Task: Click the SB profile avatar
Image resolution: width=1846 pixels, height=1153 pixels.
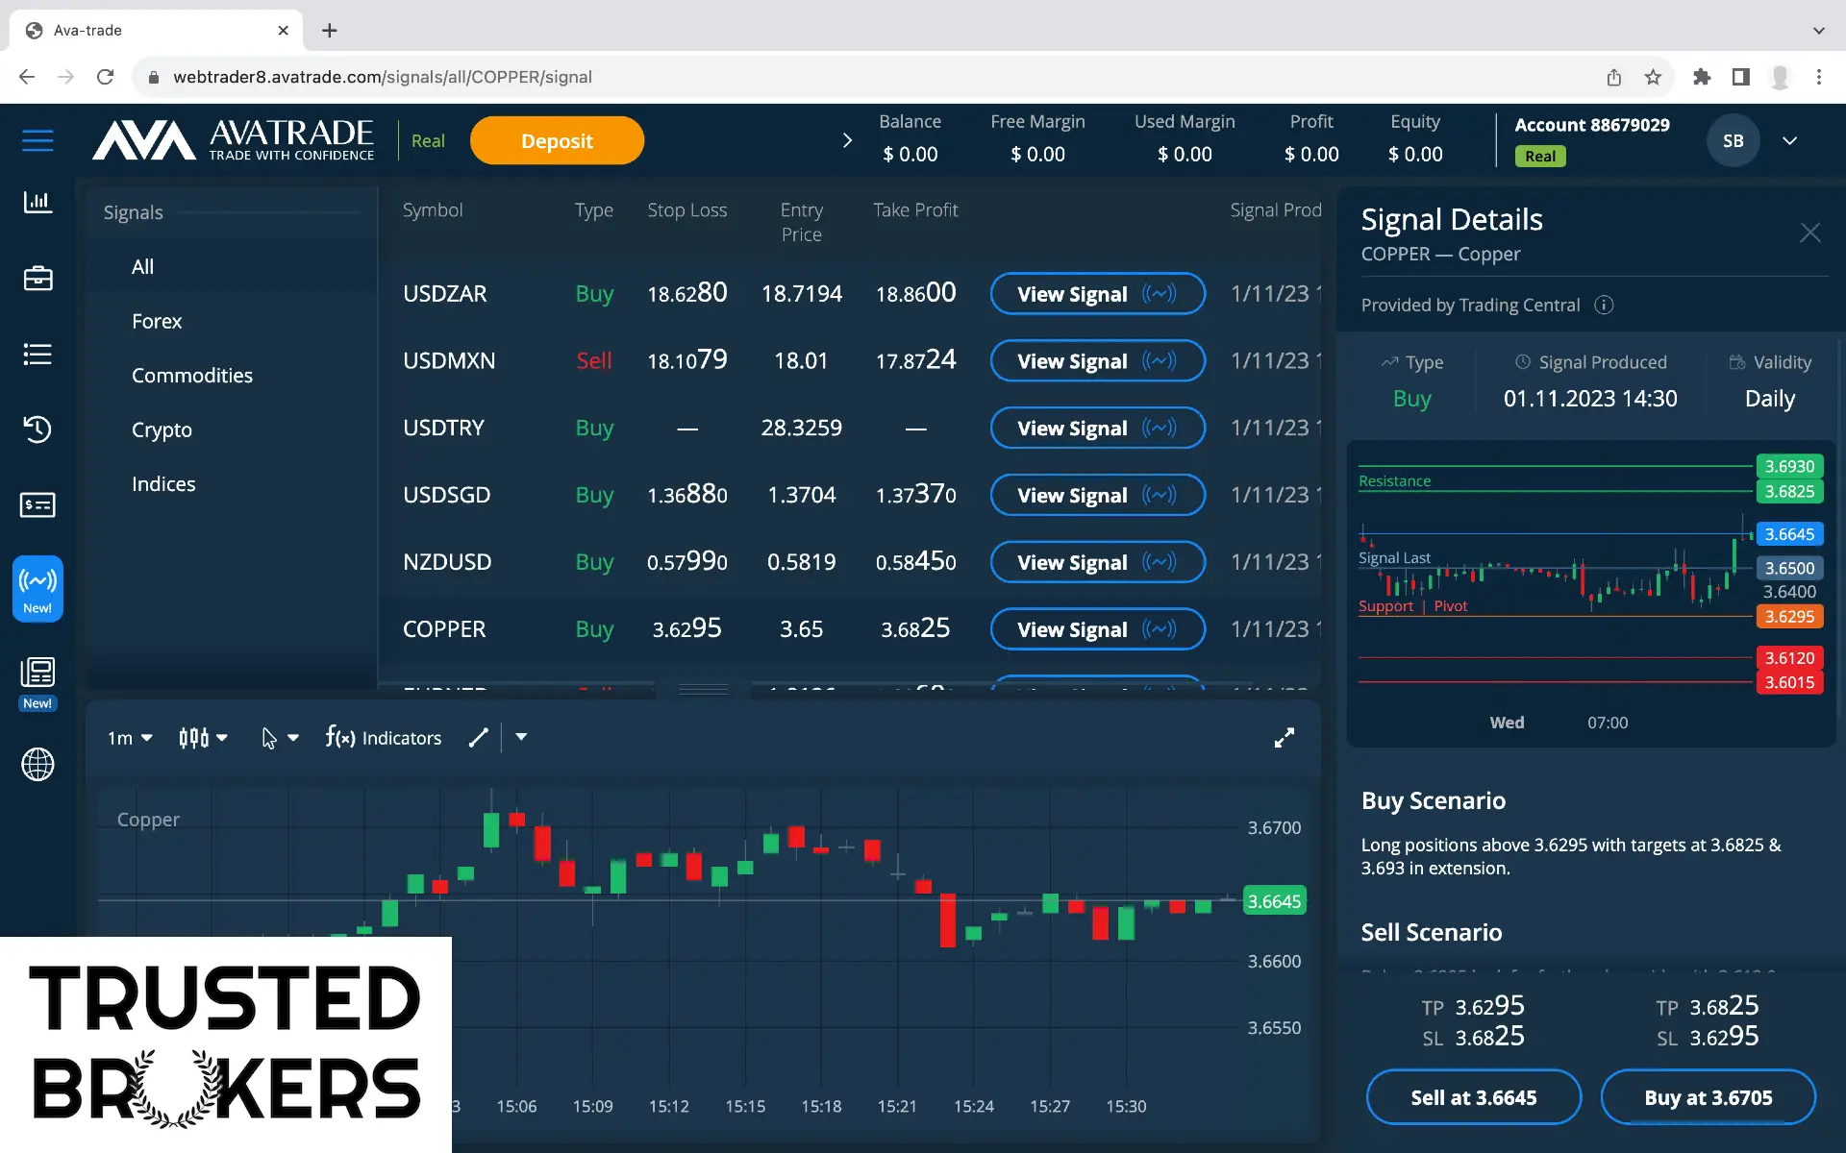Action: click(1733, 140)
